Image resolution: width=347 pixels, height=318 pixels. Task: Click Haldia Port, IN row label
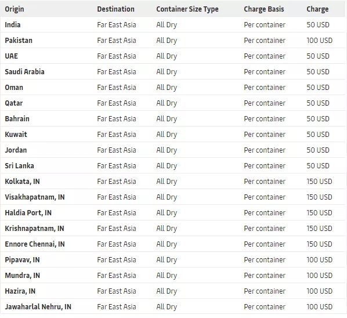(28, 212)
